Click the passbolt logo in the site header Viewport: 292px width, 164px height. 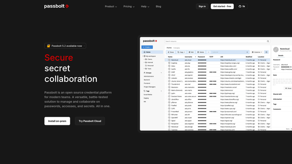[57, 6]
